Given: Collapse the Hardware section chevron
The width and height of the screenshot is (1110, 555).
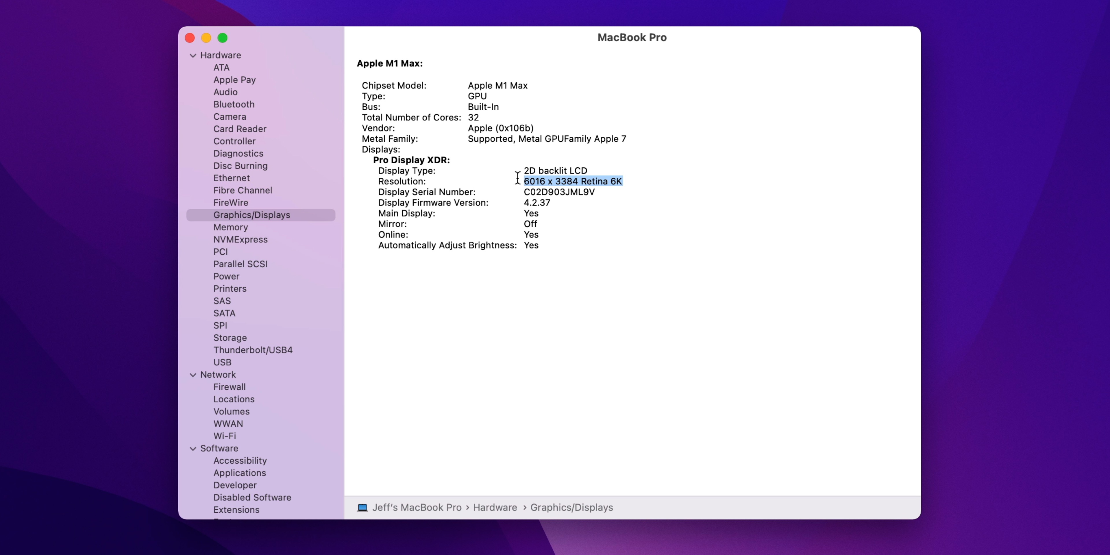Looking at the screenshot, I should (193, 55).
